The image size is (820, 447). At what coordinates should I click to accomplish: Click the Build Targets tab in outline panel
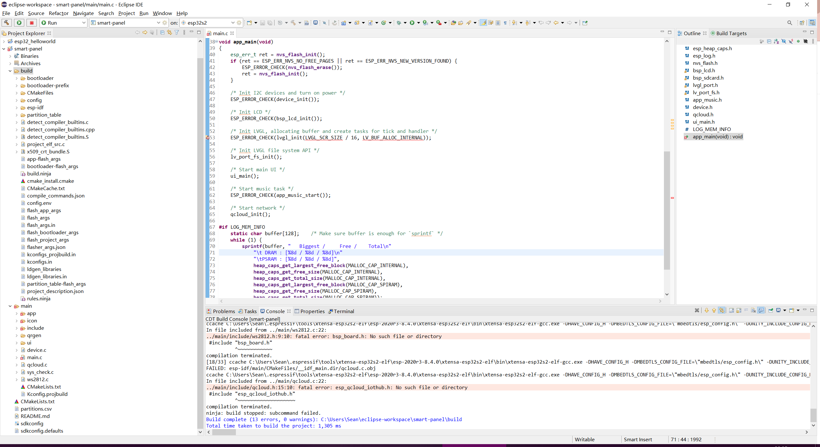(x=731, y=33)
